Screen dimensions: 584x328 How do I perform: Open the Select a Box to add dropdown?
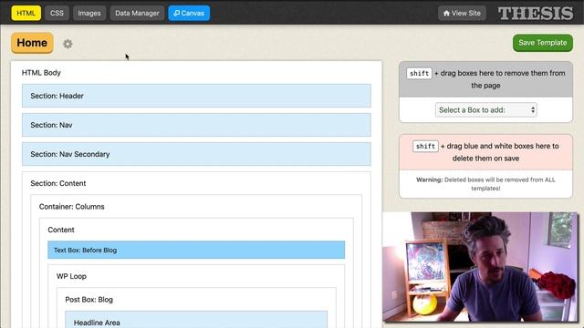pyautogui.click(x=486, y=110)
